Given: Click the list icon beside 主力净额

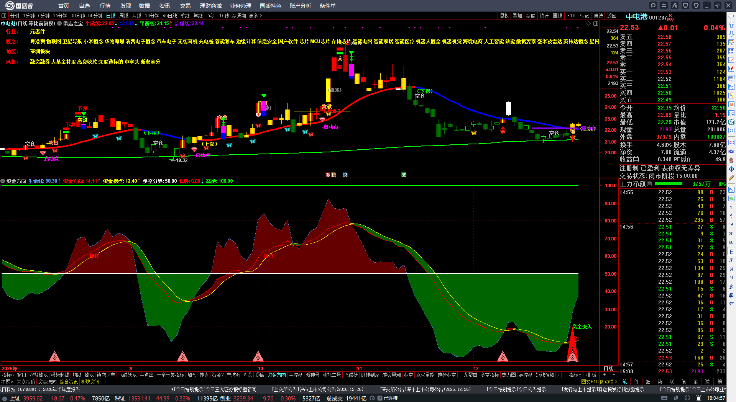Looking at the screenshot, I should pos(649,184).
